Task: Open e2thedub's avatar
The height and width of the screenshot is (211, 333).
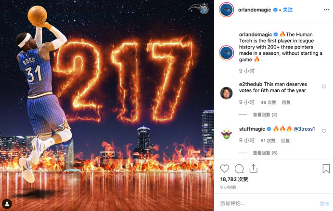Action: [226, 93]
